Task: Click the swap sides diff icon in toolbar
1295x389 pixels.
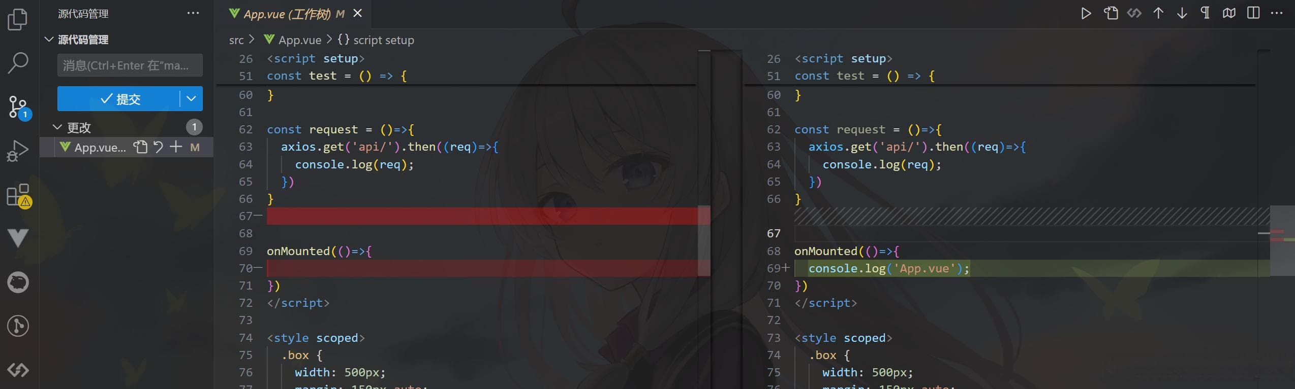Action: point(1134,13)
